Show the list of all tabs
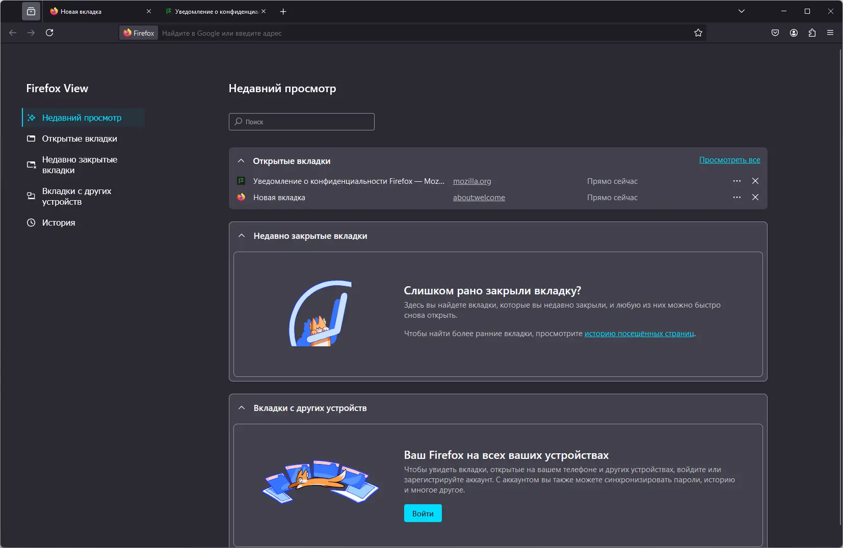 (742, 11)
